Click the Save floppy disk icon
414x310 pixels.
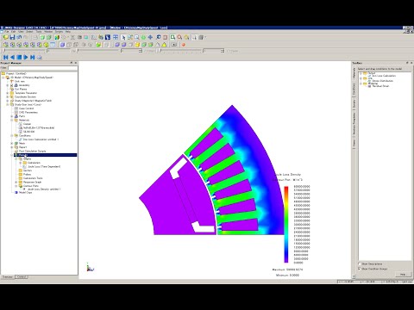point(12,37)
